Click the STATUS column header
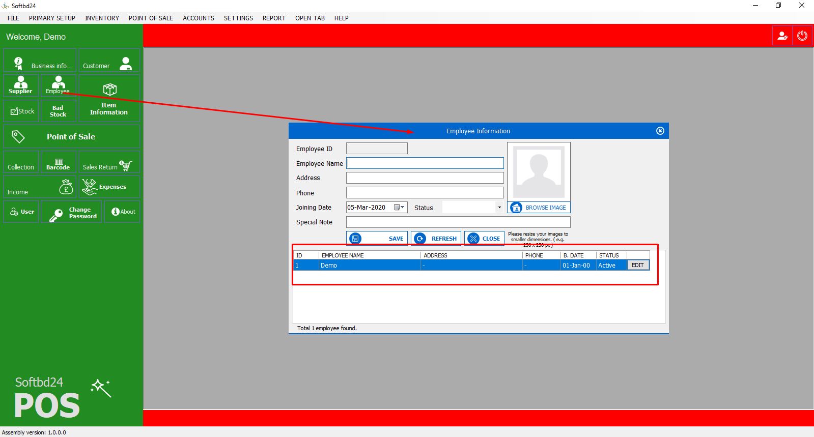 611,255
